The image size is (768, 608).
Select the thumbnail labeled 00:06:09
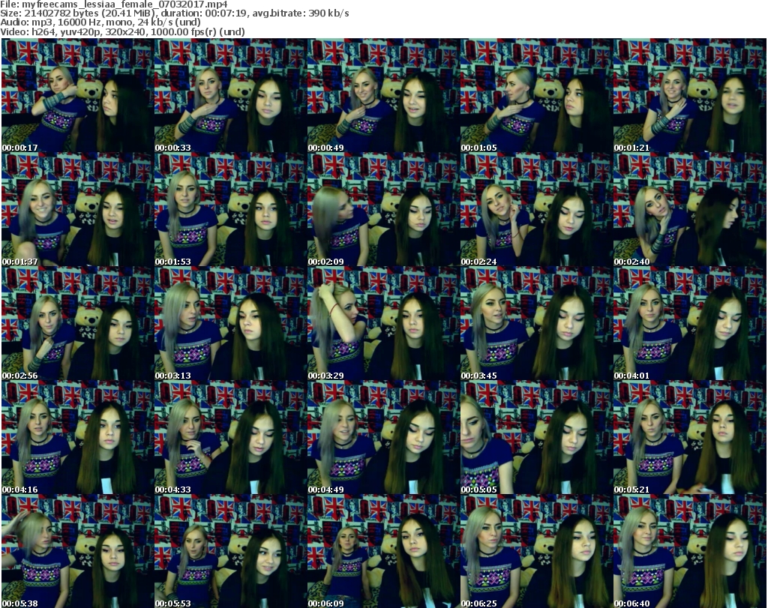click(x=383, y=552)
